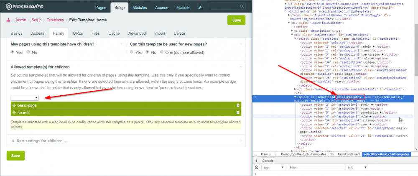Collapse the asmContainer1 div node

click(293, 35)
